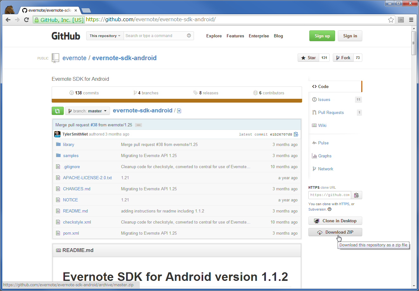The height and width of the screenshot is (291, 419).
Task: Open the Chrome menu hamburger icon
Action: click(411, 20)
